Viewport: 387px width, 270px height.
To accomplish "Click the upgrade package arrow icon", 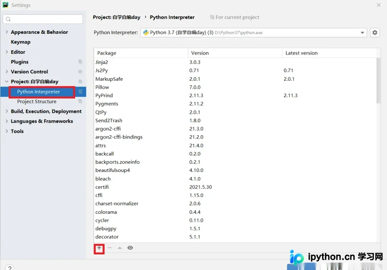I will 120,248.
